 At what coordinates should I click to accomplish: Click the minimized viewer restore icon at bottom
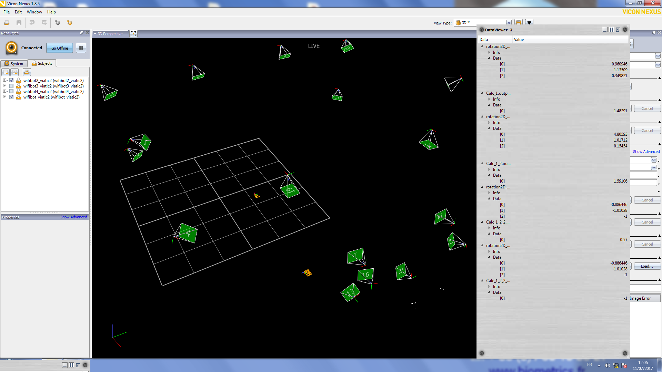click(x=65, y=365)
